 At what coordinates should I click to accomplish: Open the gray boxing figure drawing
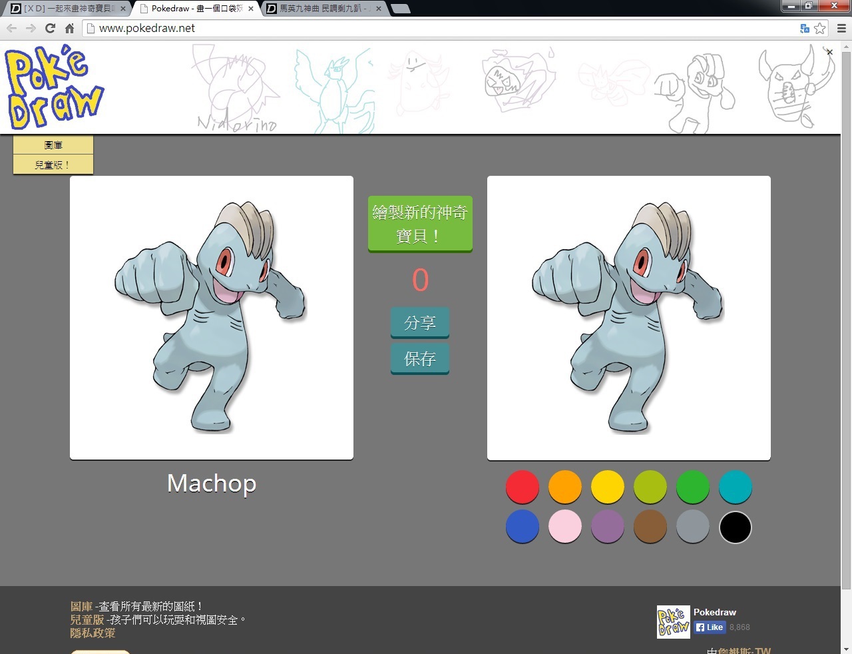[694, 93]
